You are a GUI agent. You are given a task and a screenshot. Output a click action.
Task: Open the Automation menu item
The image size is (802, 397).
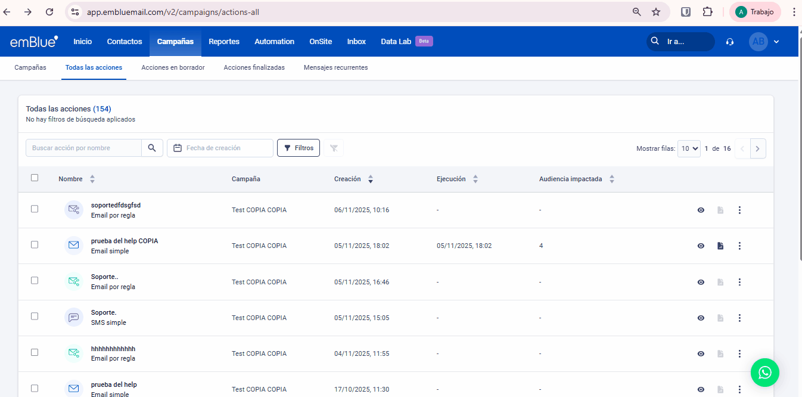point(274,42)
